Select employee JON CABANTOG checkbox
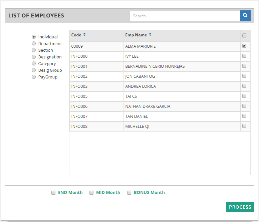Screen dimensions: 259x222 click(x=244, y=76)
